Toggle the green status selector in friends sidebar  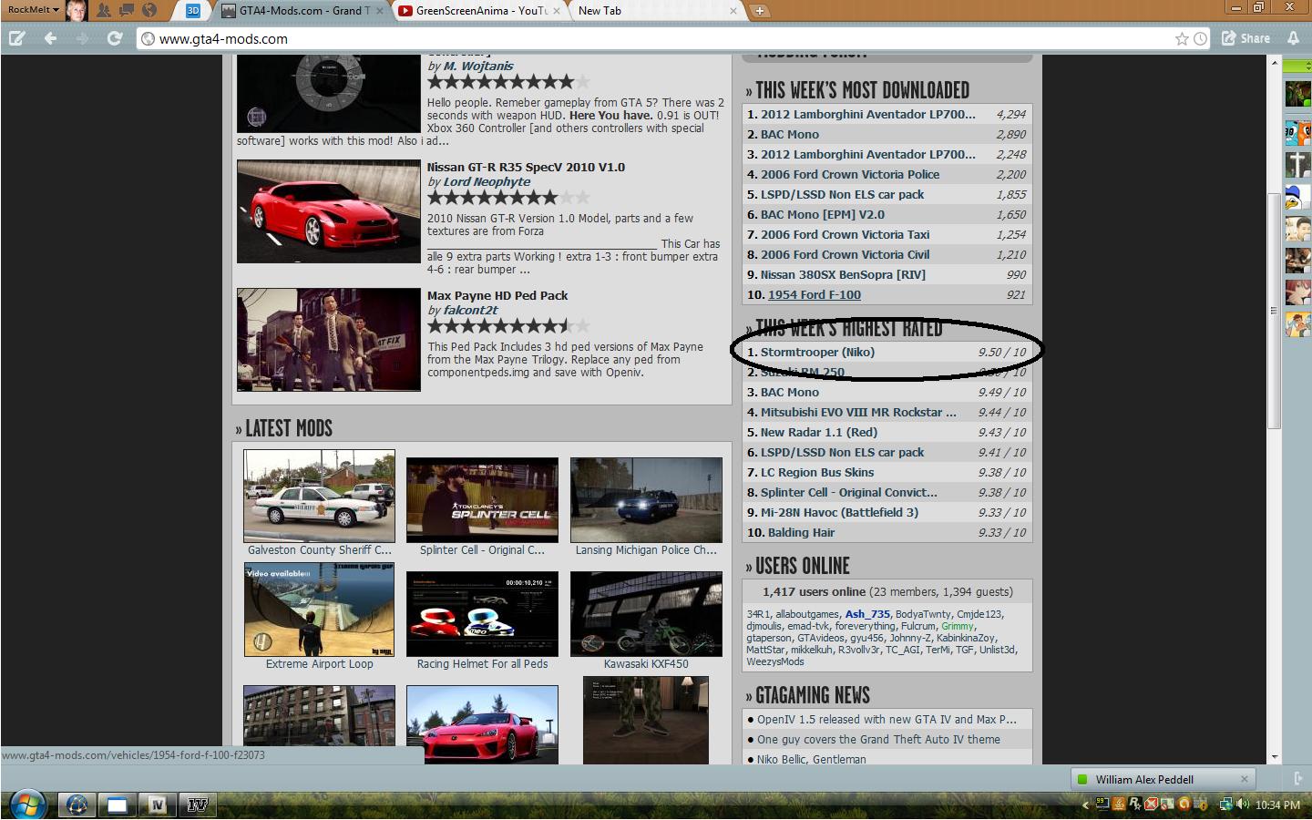pos(1297,67)
